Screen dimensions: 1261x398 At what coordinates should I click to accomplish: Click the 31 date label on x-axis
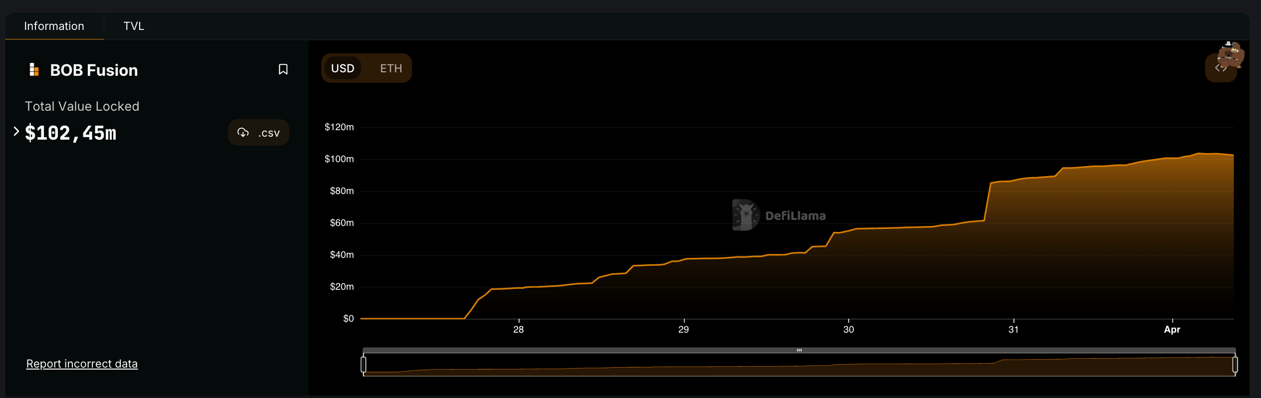1014,330
